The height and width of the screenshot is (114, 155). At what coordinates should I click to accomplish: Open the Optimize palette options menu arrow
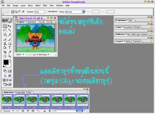coord(152,20)
